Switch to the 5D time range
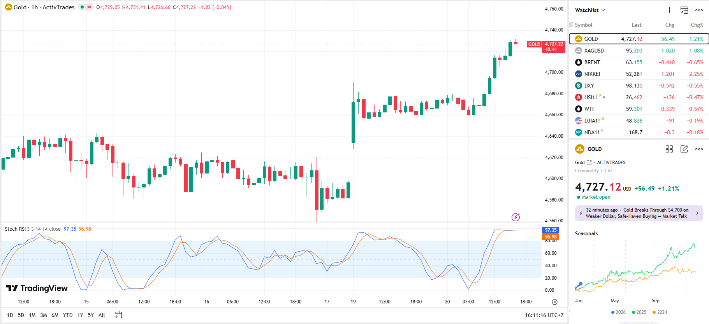 click(21, 315)
